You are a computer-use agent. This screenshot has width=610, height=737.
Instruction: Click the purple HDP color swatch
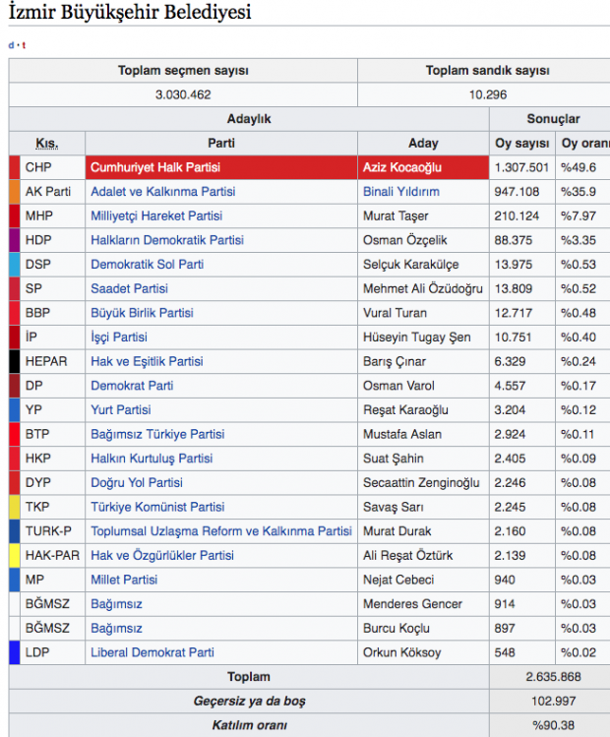click(14, 240)
